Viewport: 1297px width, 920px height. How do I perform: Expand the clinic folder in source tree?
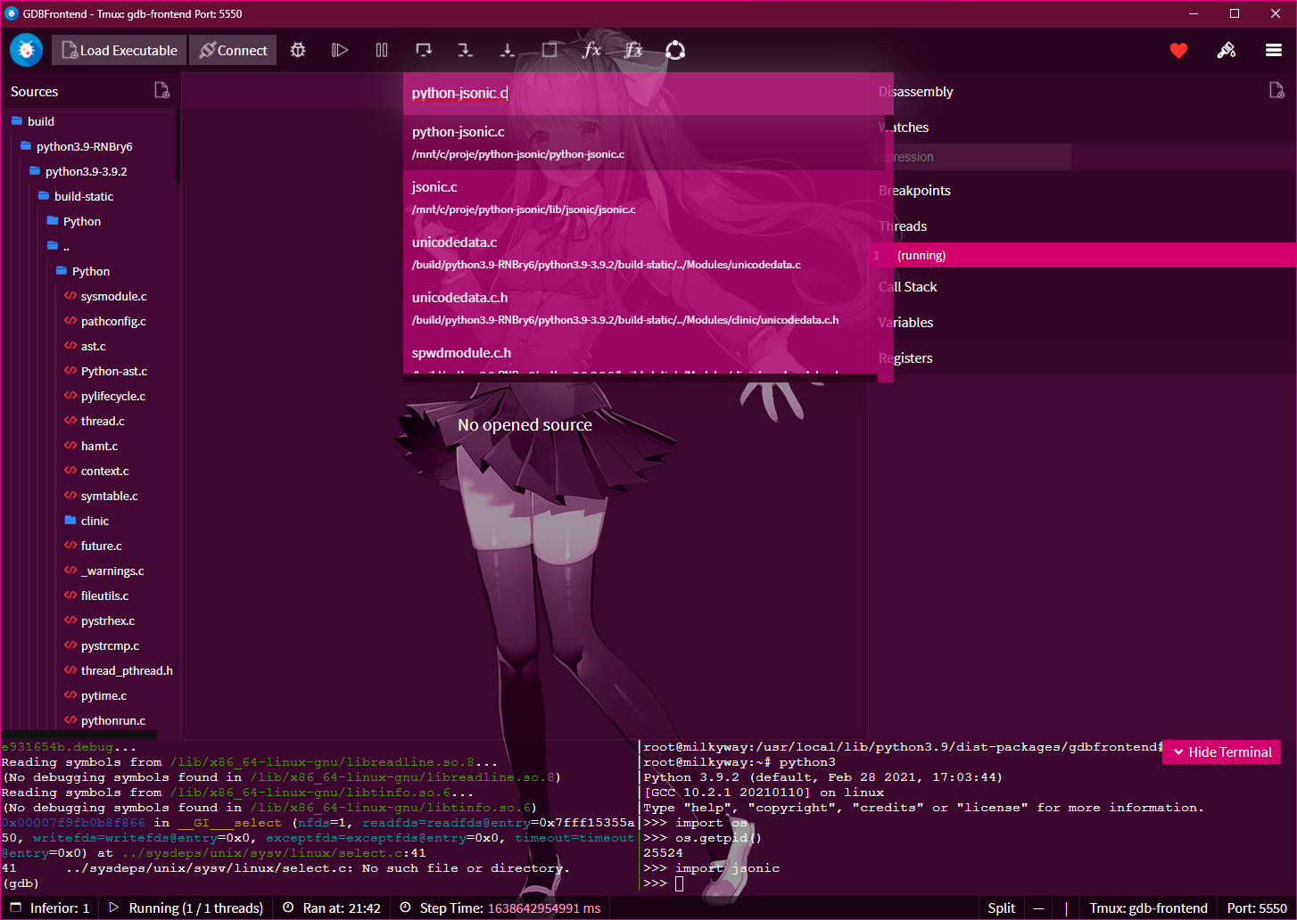click(95, 521)
